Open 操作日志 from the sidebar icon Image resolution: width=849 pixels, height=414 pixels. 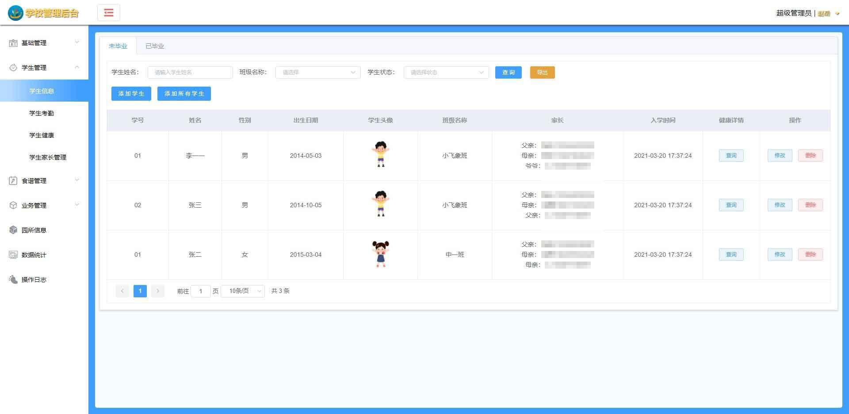[13, 280]
